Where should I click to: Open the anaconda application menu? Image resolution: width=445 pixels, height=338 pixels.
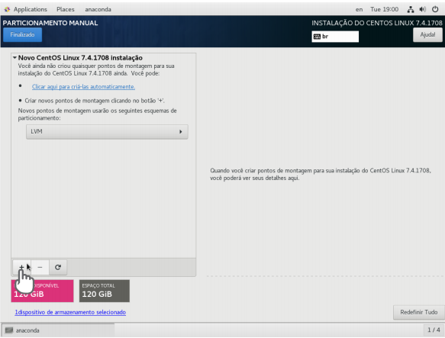pos(98,9)
